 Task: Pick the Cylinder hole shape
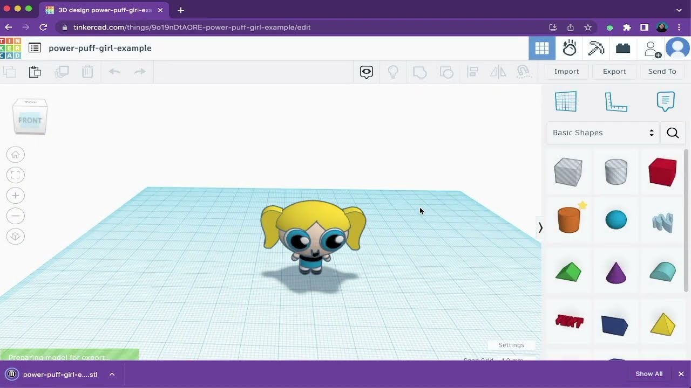(616, 172)
